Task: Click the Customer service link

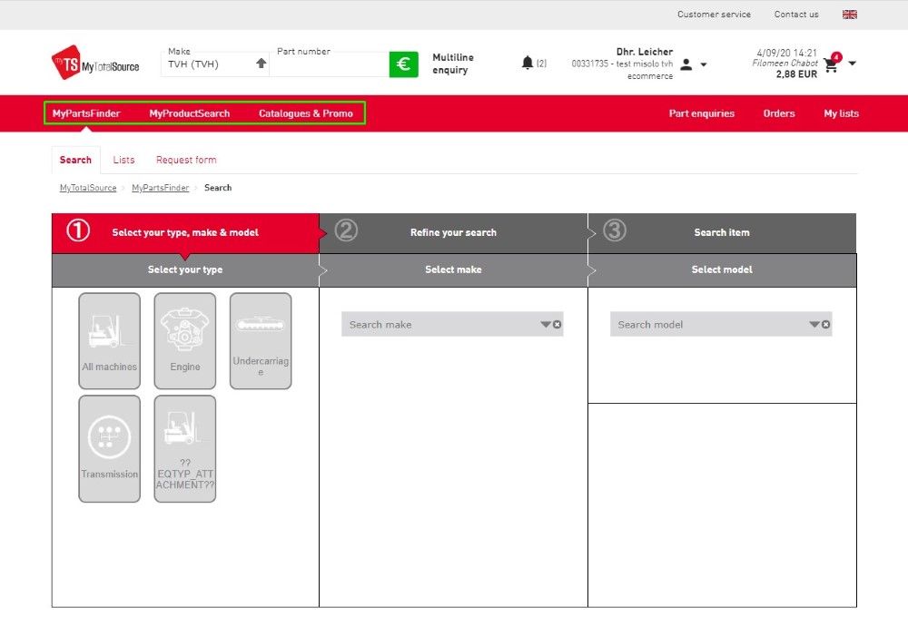Action: [714, 15]
